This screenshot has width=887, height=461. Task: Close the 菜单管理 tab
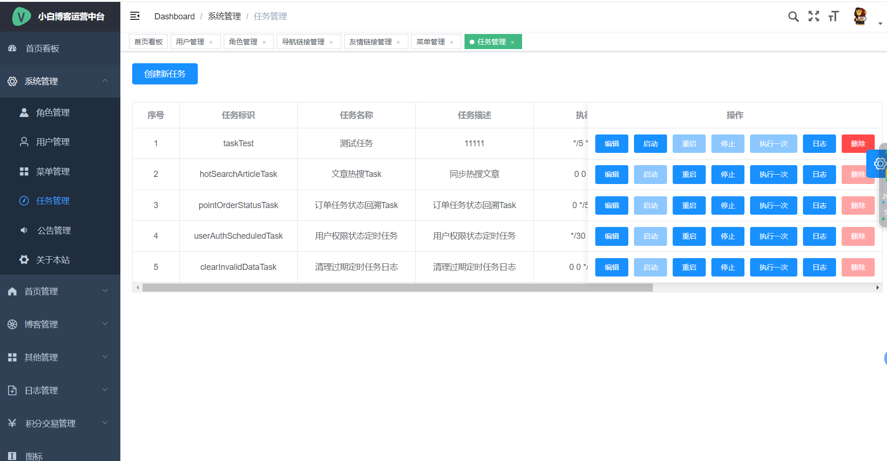[x=452, y=42]
